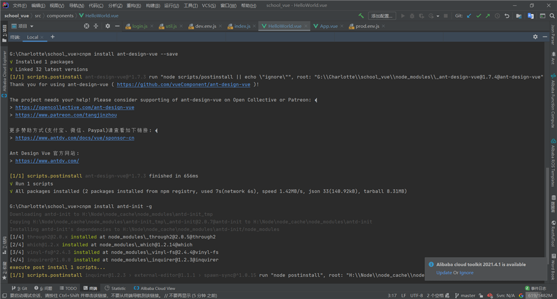Click the Git Rollback undo arrow

pyautogui.click(x=507, y=16)
